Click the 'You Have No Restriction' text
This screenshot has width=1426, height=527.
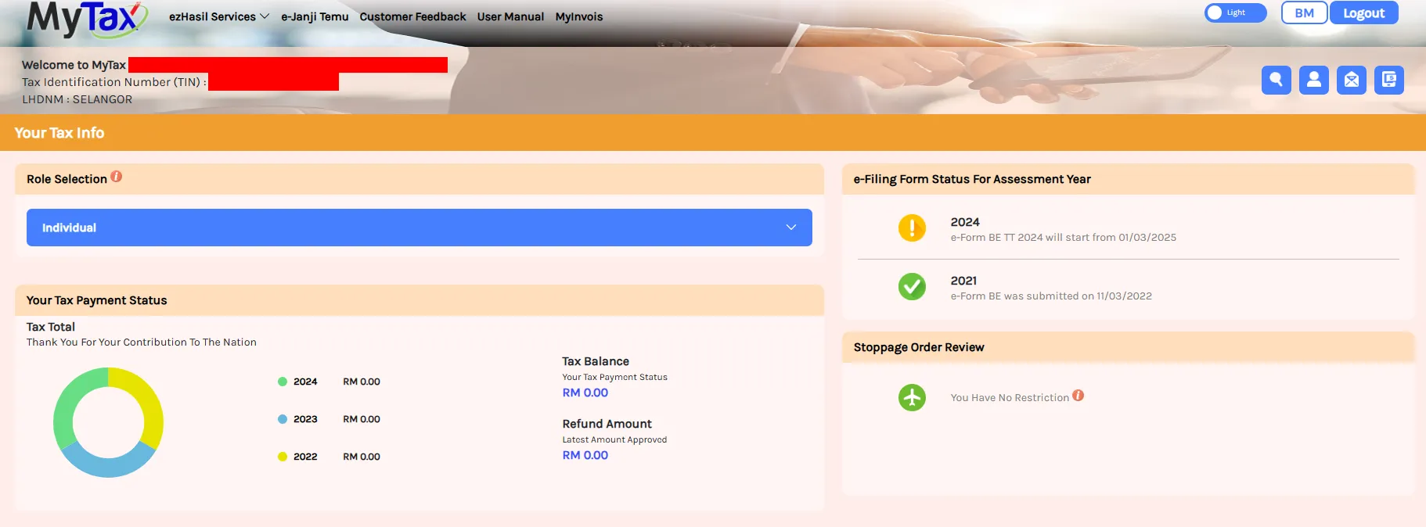point(1010,397)
